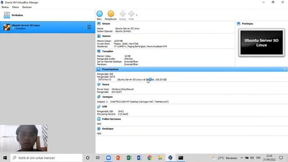Open Cortana circle icon on taskbar

(x=88, y=158)
